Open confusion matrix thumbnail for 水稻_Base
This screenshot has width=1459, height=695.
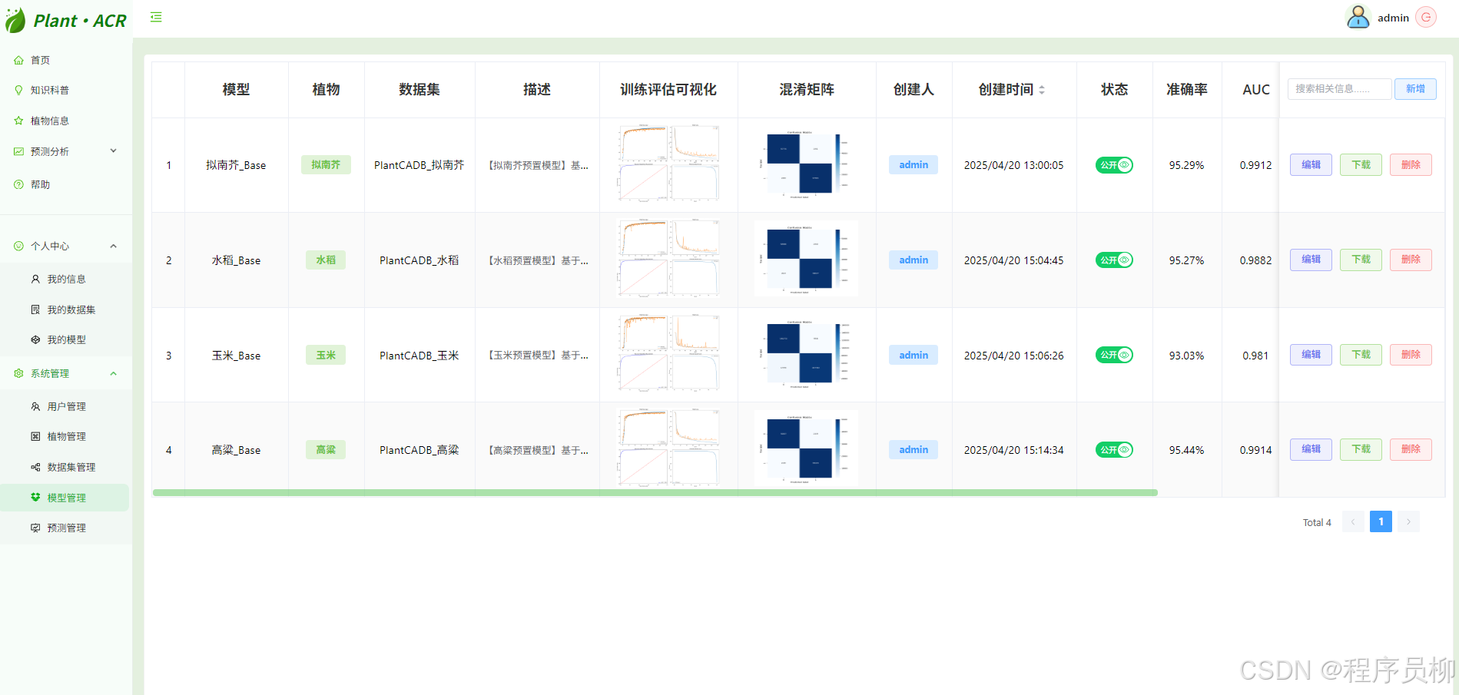(806, 259)
